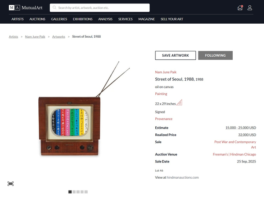Toggle the Following artist button
Image resolution: width=264 pixels, height=198 pixels.
(x=215, y=55)
